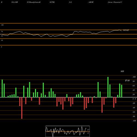Click the tallest green bar in MR histogram
Viewport: 137px width, 137px height.
(x=108, y=87)
